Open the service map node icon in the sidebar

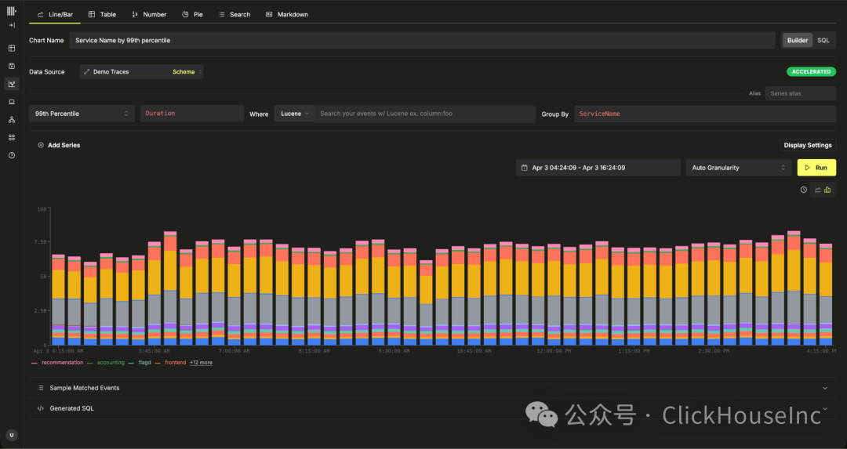(x=11, y=120)
